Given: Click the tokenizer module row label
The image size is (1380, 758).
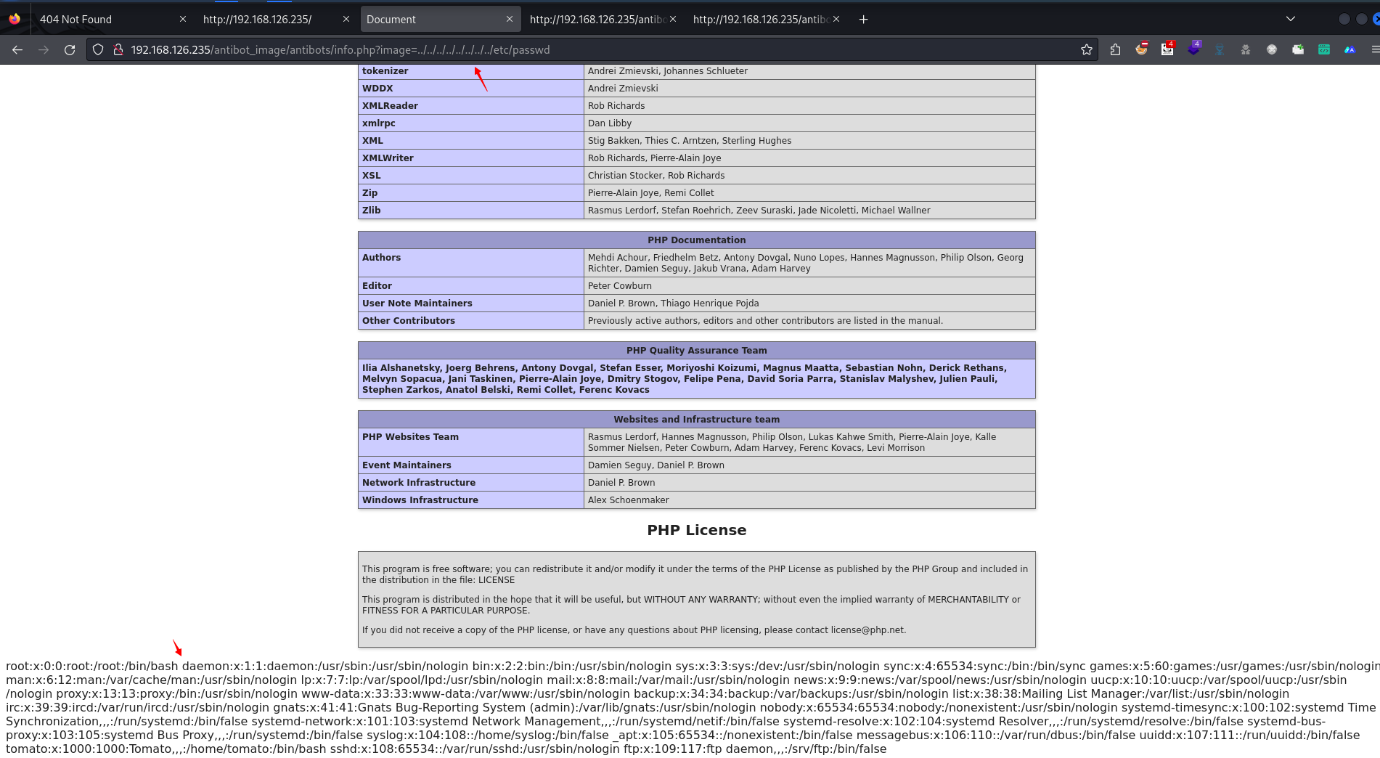Looking at the screenshot, I should point(385,71).
